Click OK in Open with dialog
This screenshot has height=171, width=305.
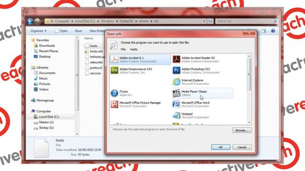coord(221,147)
